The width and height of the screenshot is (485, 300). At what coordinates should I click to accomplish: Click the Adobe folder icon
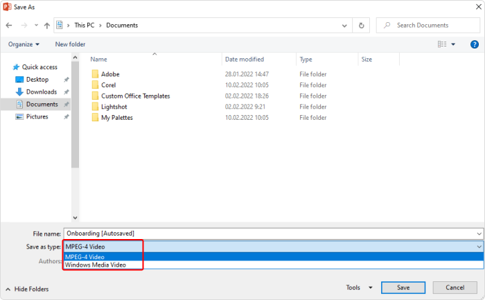pyautogui.click(x=95, y=74)
